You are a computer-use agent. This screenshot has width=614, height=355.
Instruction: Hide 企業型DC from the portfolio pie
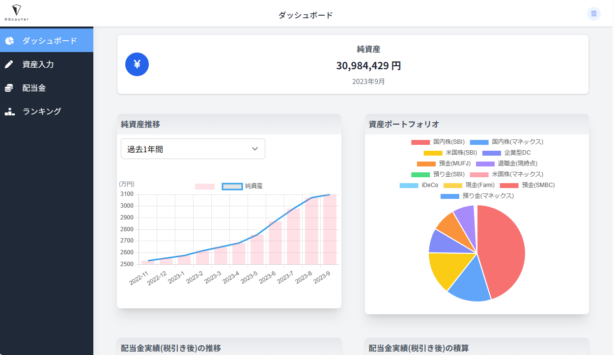tap(506, 153)
